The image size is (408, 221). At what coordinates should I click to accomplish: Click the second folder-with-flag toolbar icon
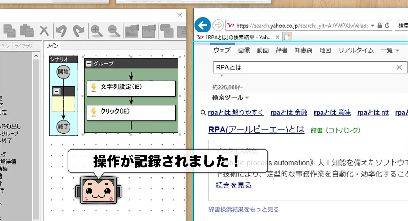[149, 31]
